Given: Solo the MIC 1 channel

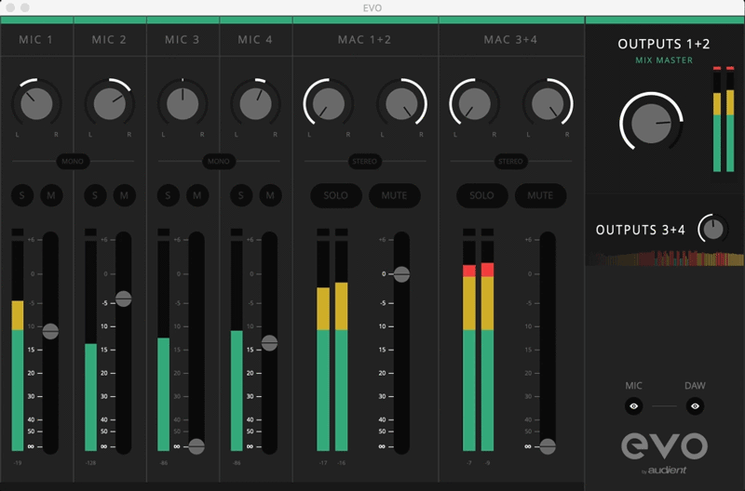Looking at the screenshot, I should (21, 195).
